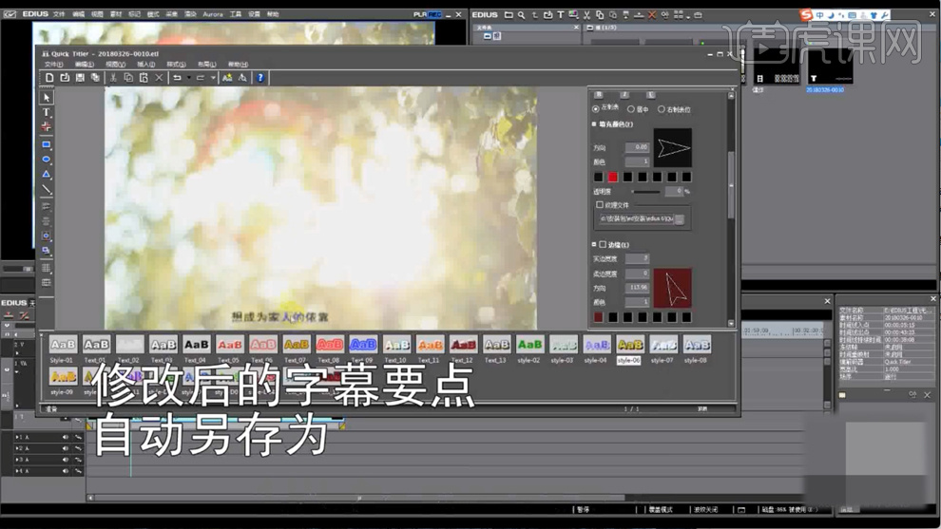The width and height of the screenshot is (941, 529).
Task: Open the Redo history dropdown arrow
Action: [213, 77]
